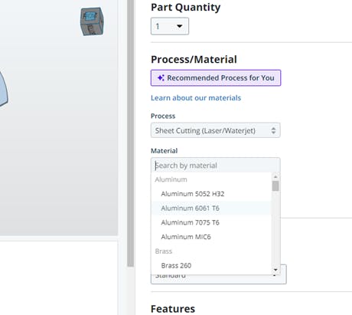Viewport: 352px width, 315px height.
Task: Click the material list scroll up arrow
Action: 275,176
